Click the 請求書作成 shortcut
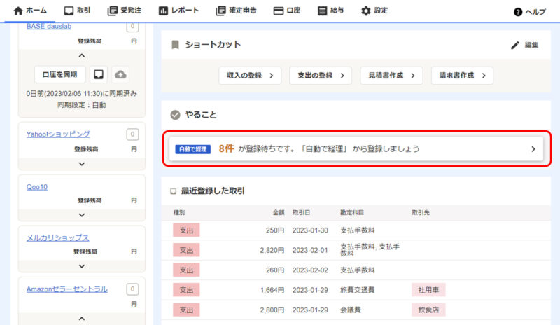This screenshot has width=560, height=325. click(462, 76)
